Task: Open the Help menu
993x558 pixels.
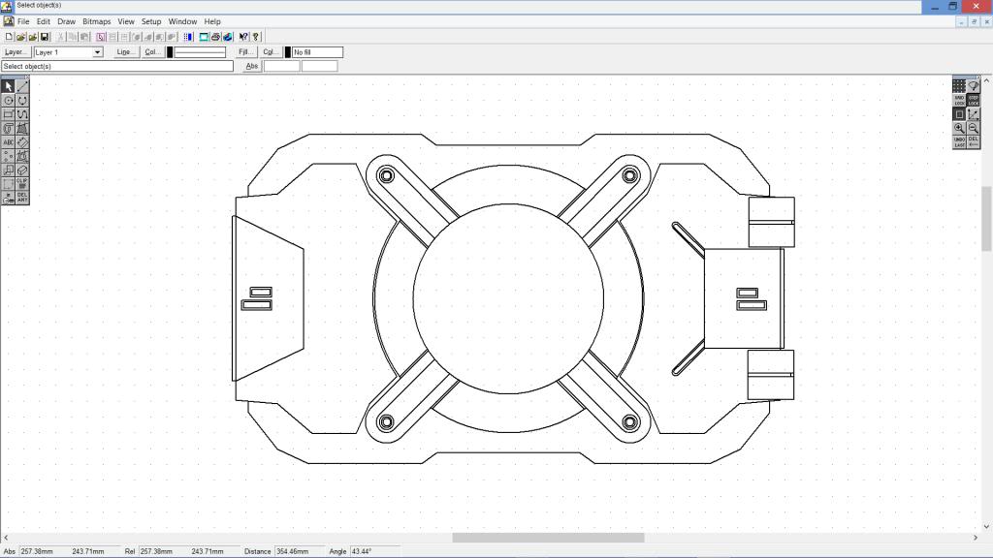Action: [212, 21]
